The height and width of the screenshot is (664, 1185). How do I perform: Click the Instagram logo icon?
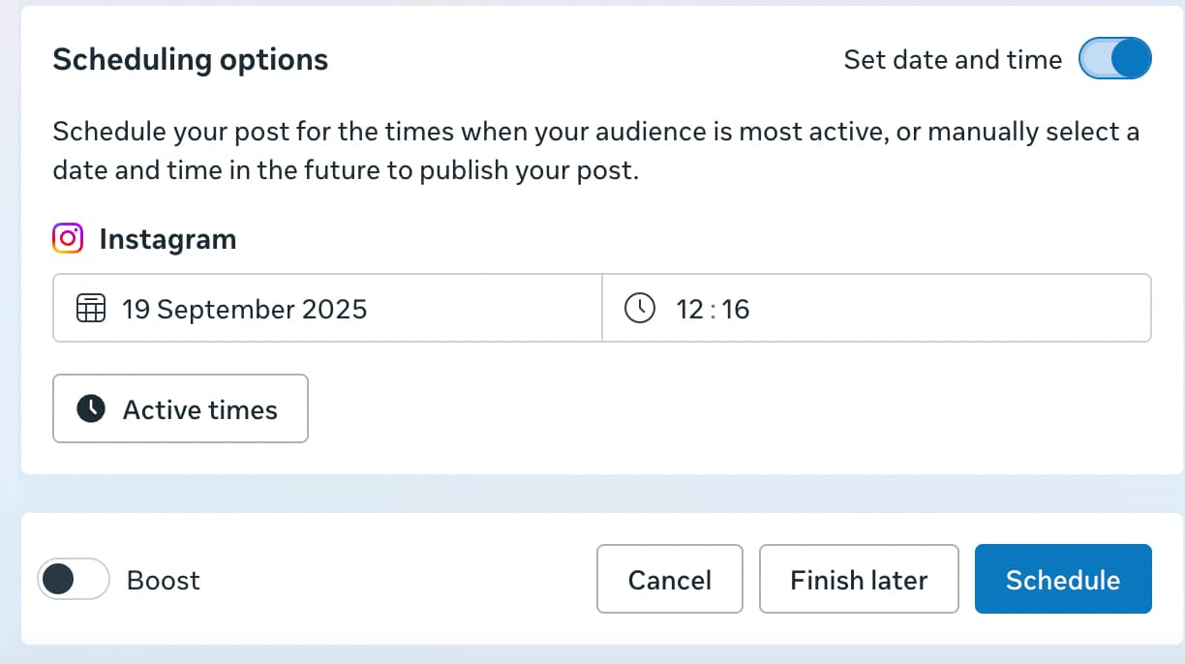click(68, 239)
